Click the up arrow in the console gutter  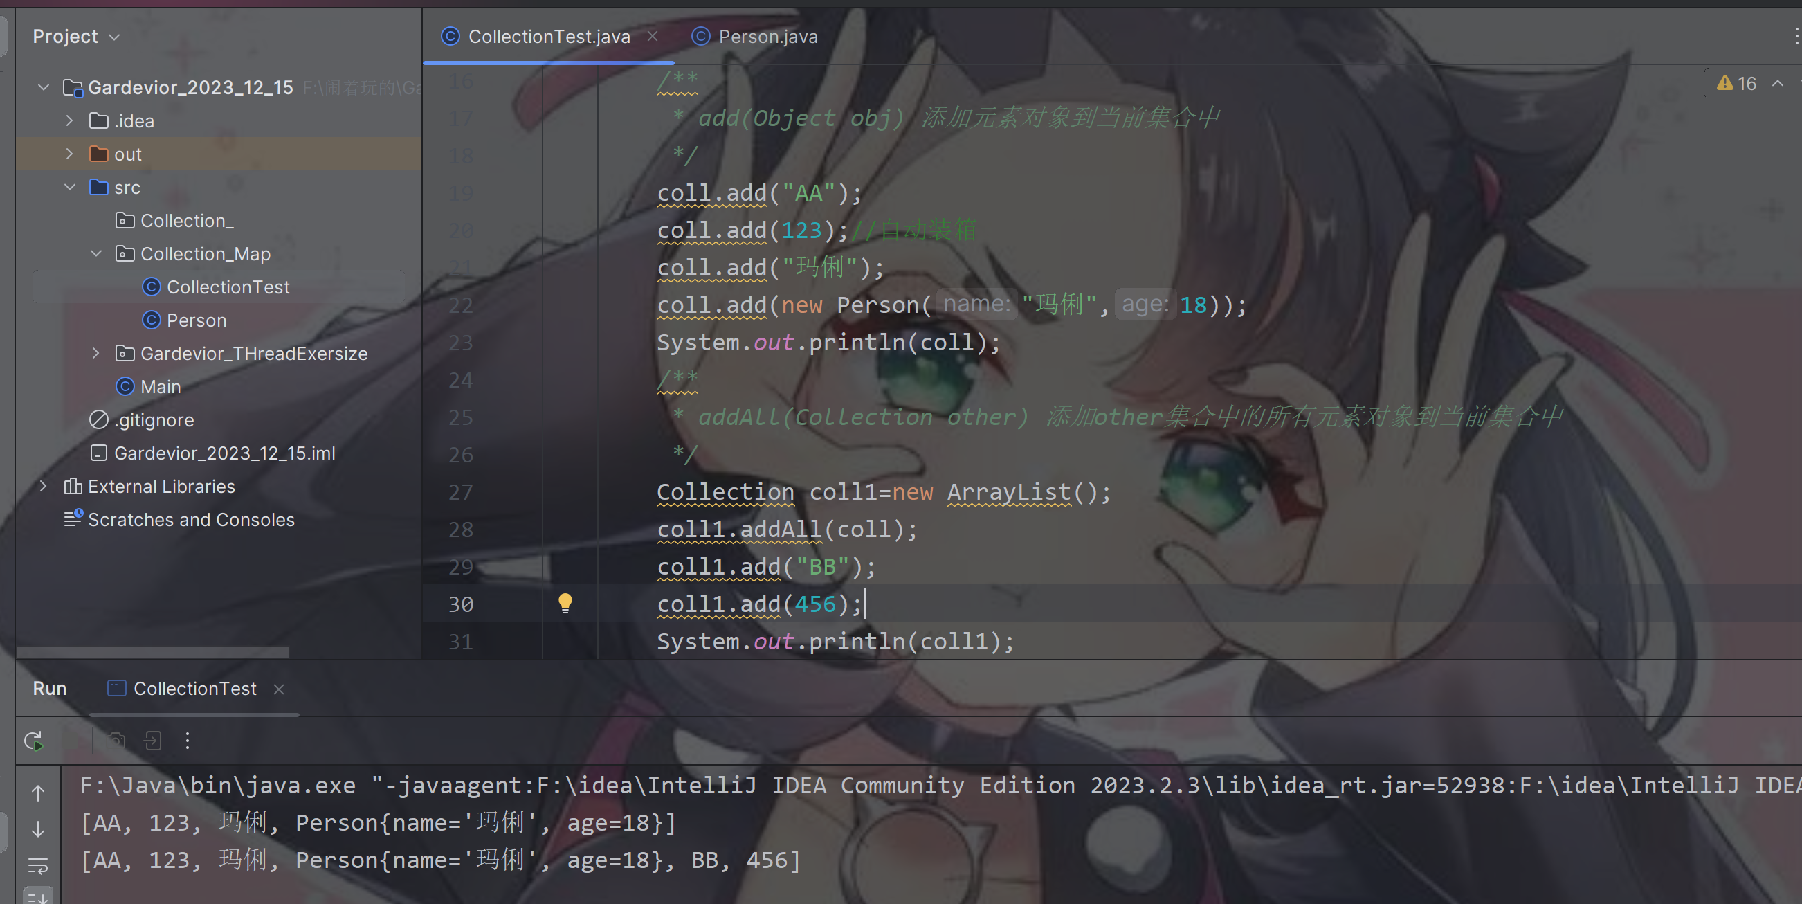click(x=39, y=793)
